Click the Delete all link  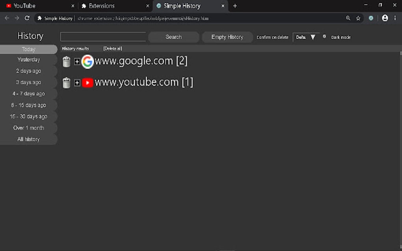tap(113, 49)
